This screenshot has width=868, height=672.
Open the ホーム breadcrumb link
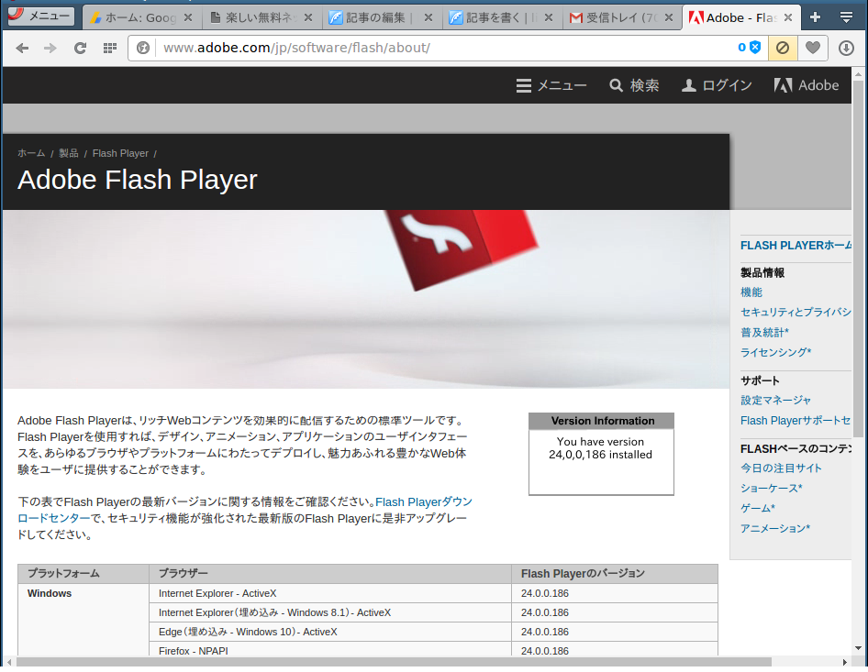(x=31, y=153)
